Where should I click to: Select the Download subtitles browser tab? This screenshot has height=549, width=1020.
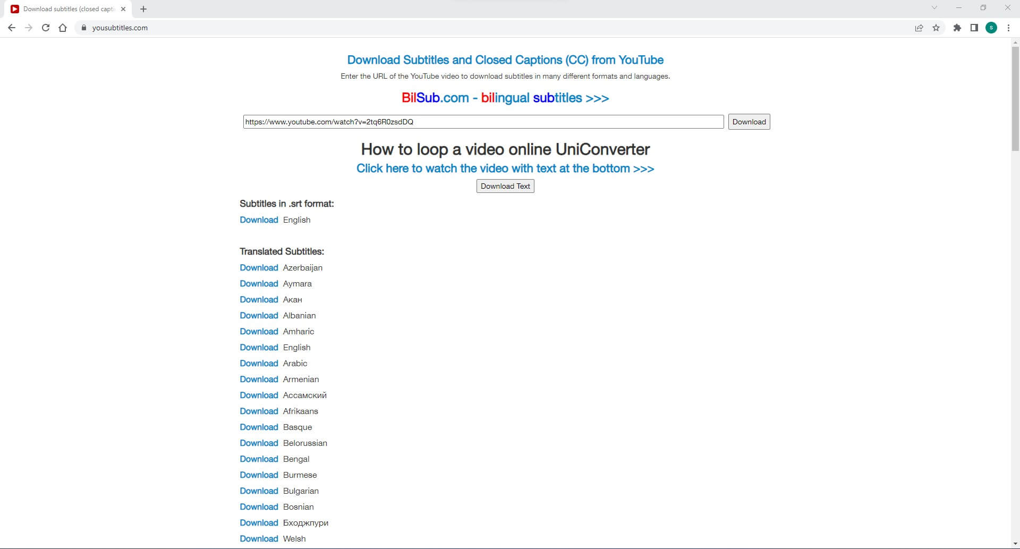[68, 9]
